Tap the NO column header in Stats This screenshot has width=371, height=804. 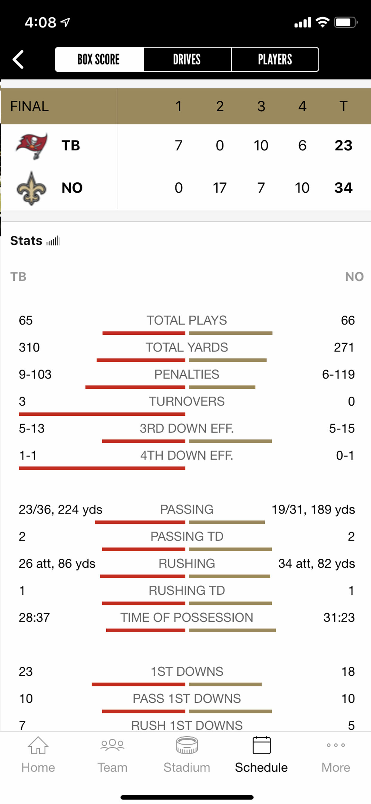point(354,277)
